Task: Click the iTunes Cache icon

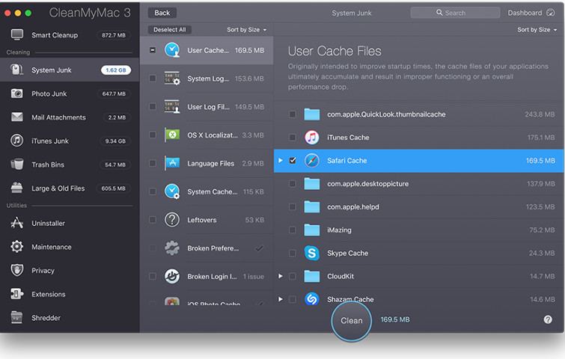Action: pyautogui.click(x=312, y=137)
